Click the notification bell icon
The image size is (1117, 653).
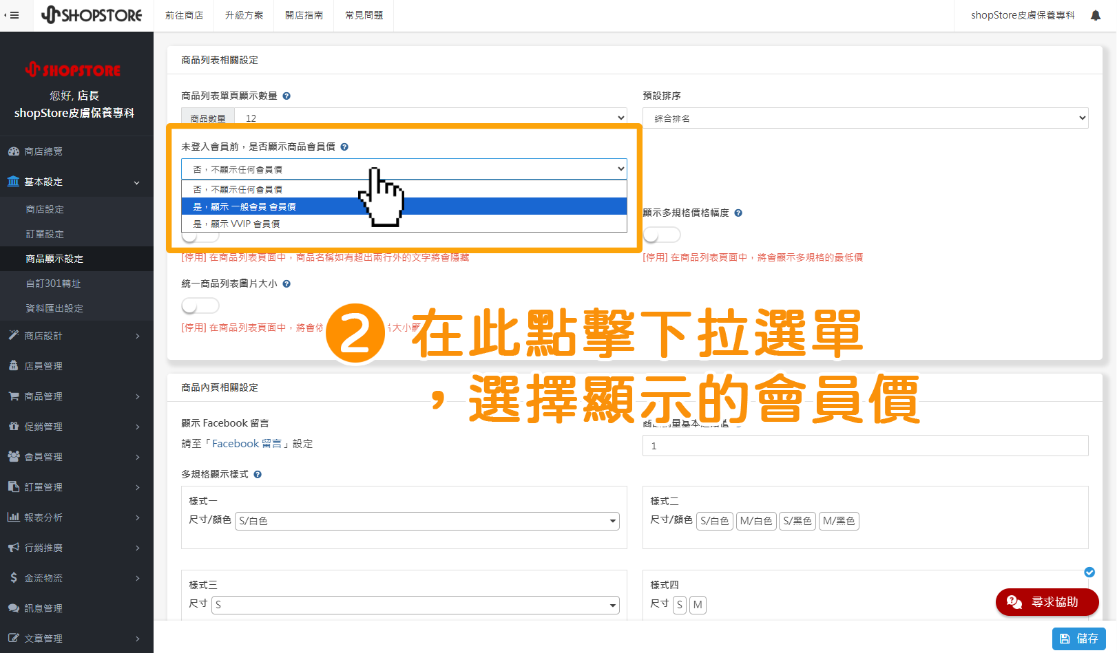pyautogui.click(x=1095, y=14)
